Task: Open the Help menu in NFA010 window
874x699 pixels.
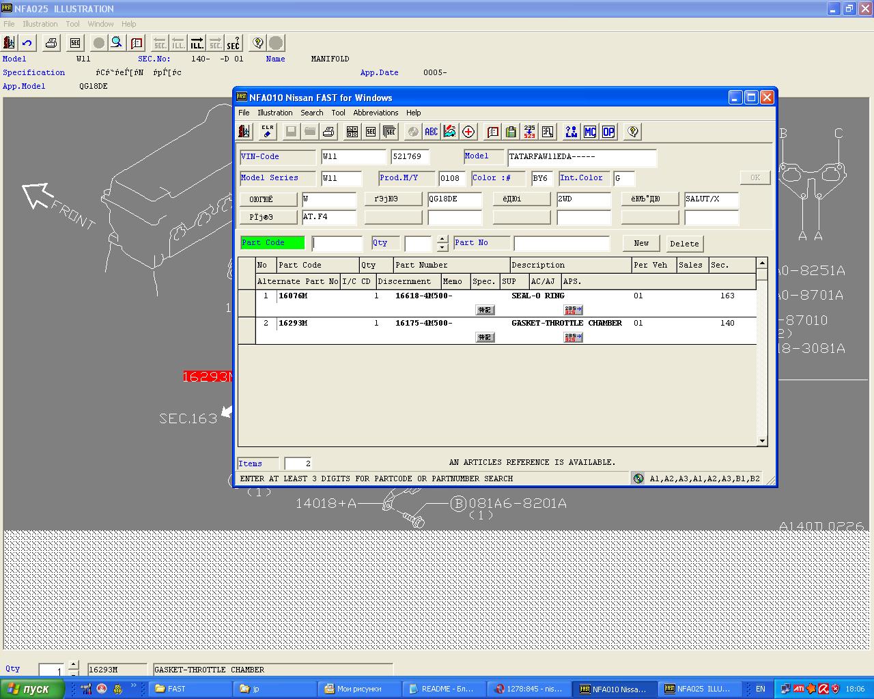Action: pos(414,113)
